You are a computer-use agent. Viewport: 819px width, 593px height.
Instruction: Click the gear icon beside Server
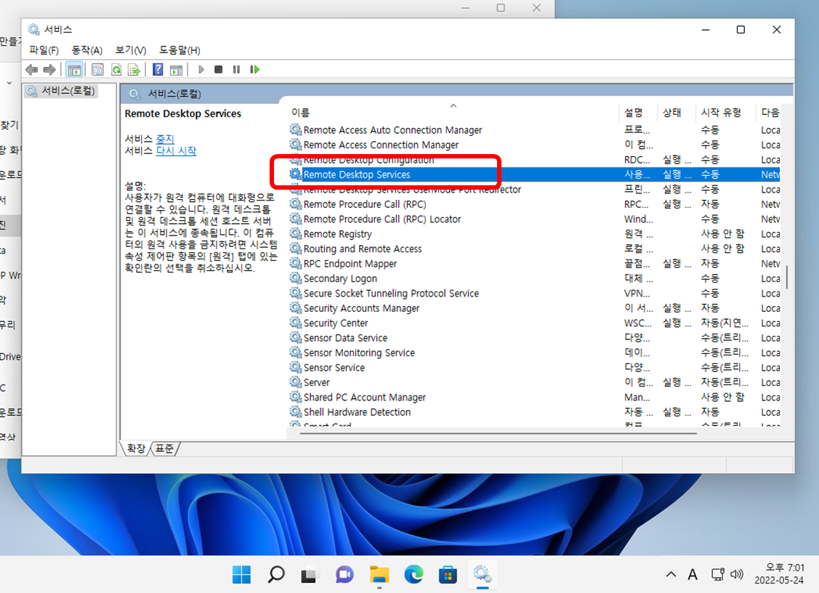coord(296,382)
